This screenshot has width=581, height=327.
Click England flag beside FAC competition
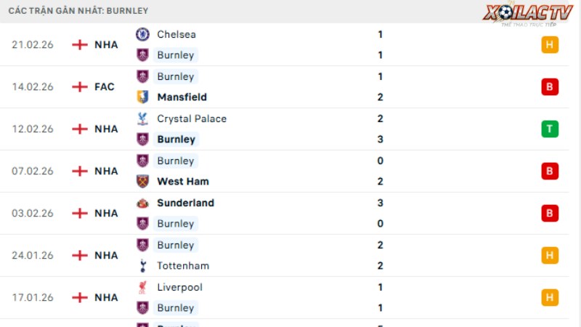point(79,86)
